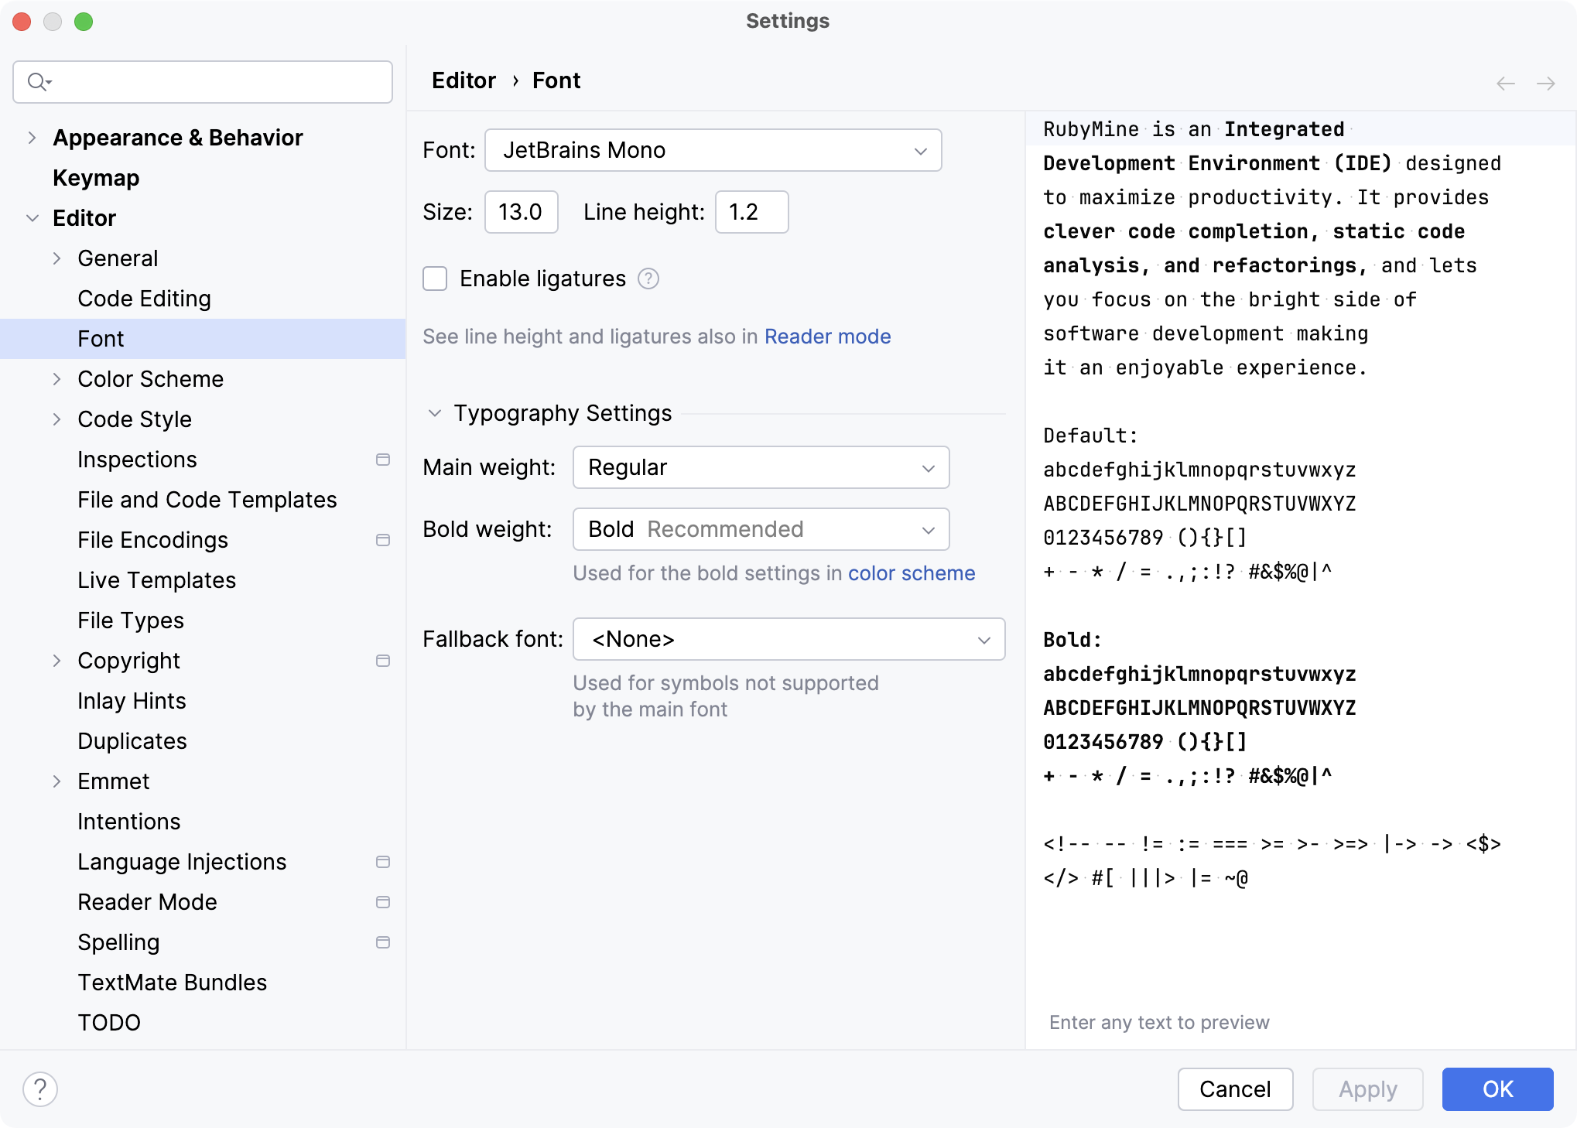
Task: Select Live Templates in the sidebar
Action: click(x=156, y=580)
